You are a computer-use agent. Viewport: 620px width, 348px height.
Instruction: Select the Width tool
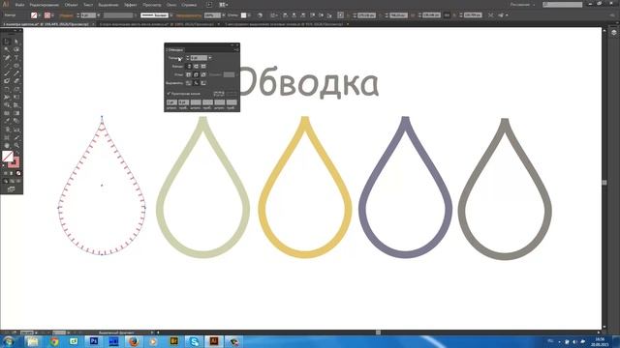[7, 97]
